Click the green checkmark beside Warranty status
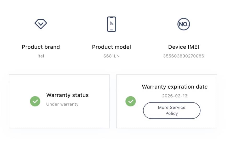 (35, 101)
